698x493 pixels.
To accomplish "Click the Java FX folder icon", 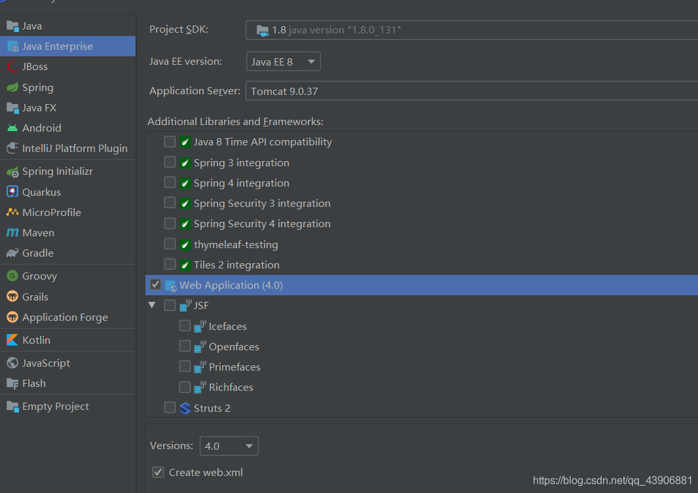I will [x=12, y=107].
